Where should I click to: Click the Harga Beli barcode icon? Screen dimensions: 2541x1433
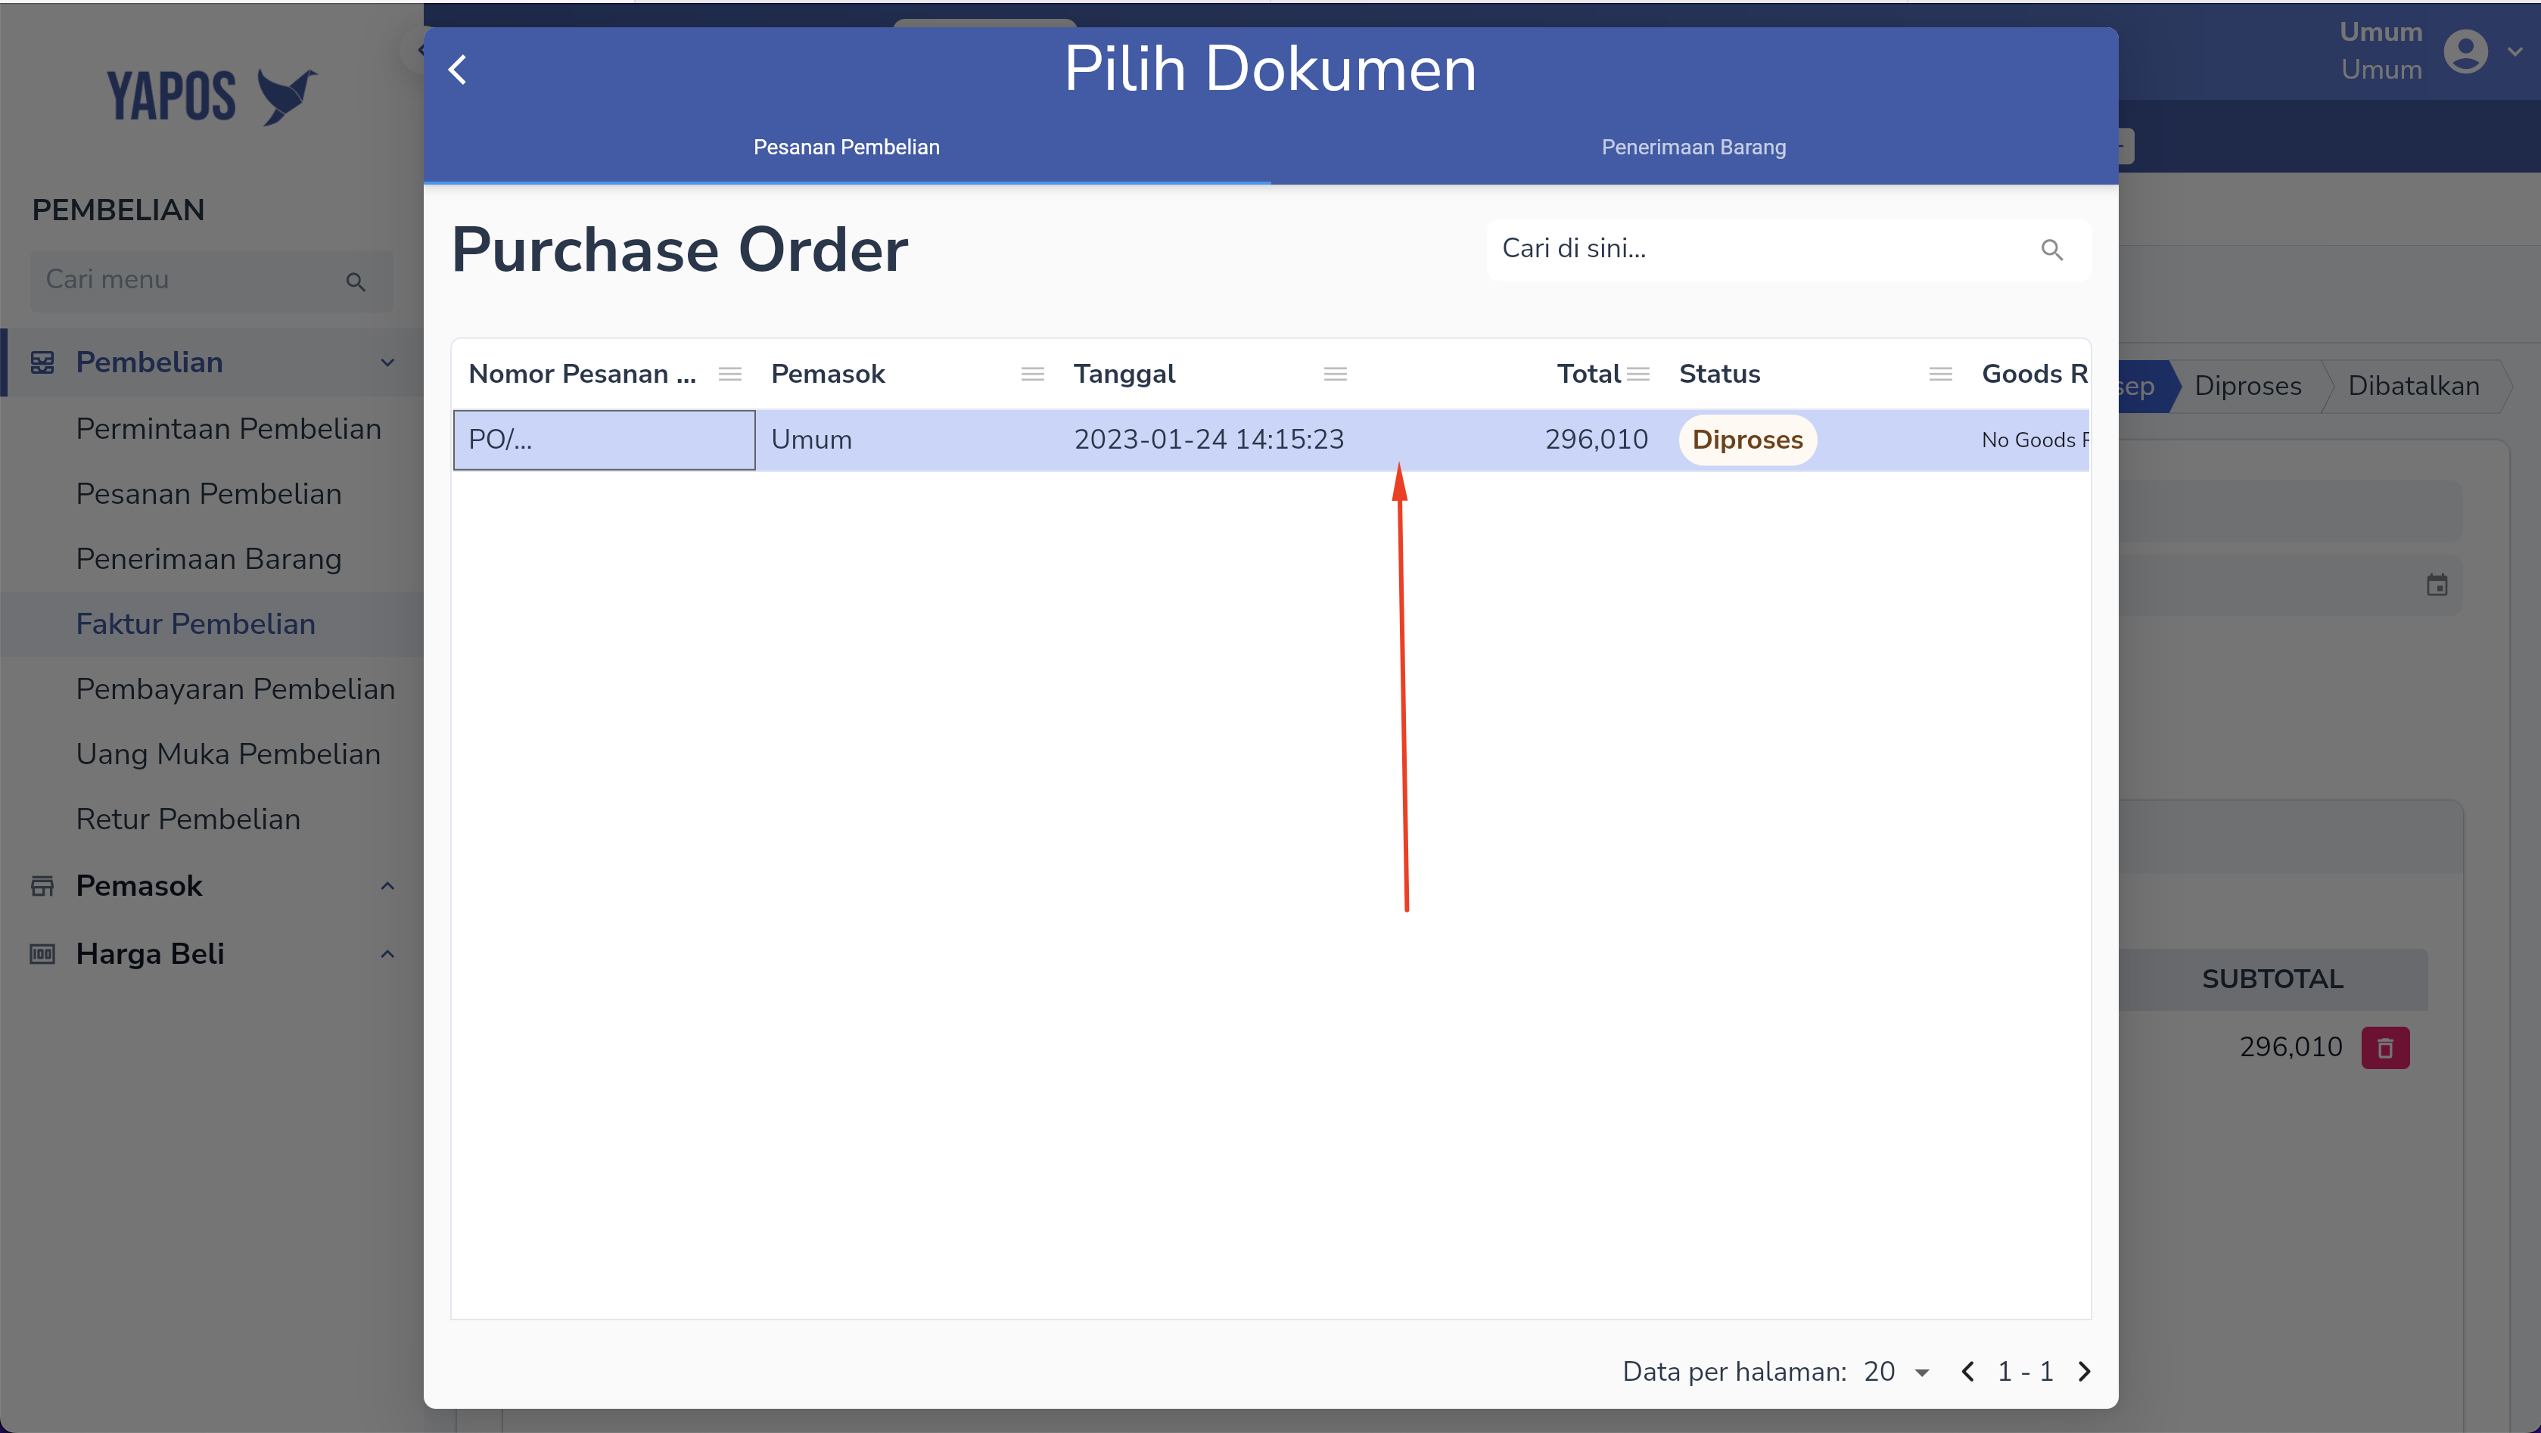[x=42, y=955]
